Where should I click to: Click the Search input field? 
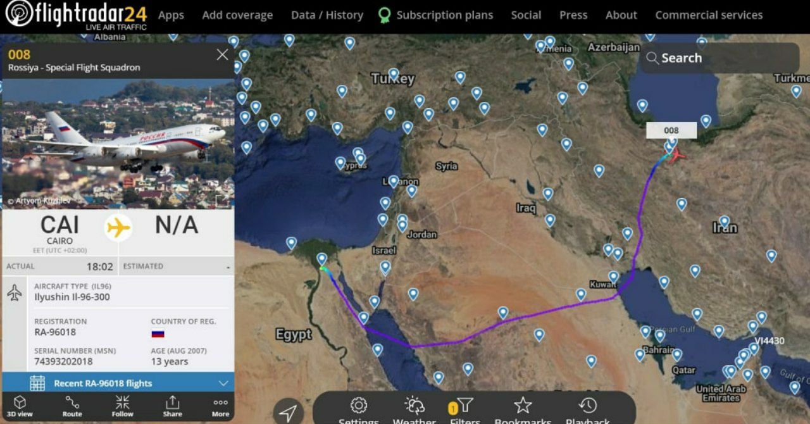pyautogui.click(x=720, y=58)
